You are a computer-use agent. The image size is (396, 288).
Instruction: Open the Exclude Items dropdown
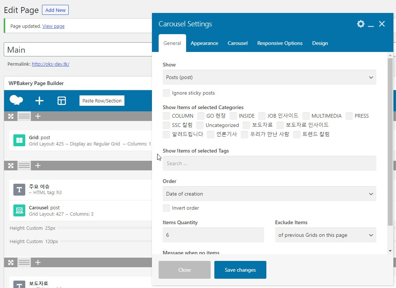coord(325,235)
